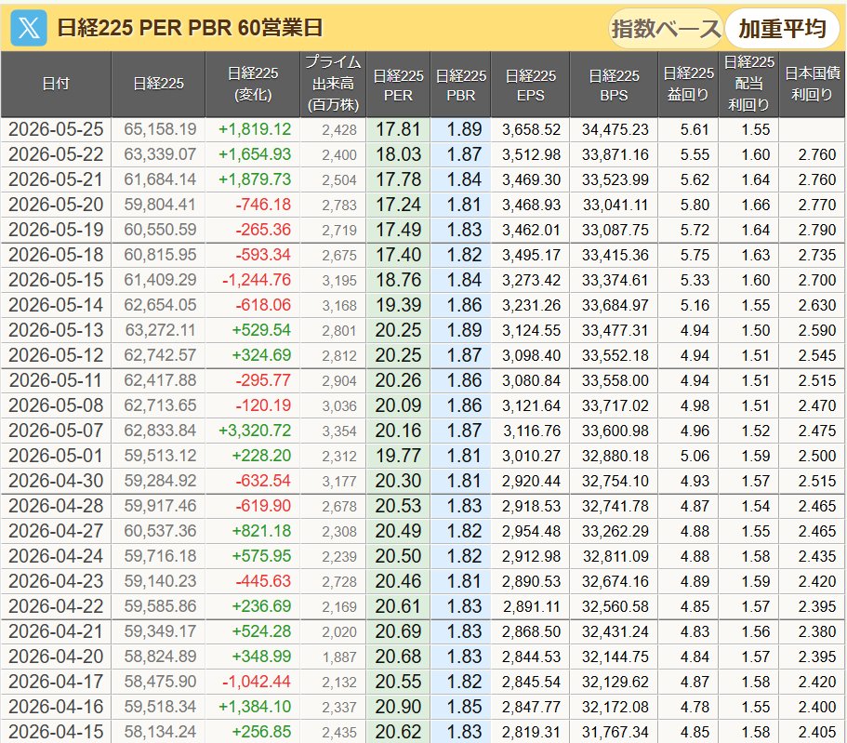Click the プライム出来高 column header
The height and width of the screenshot is (743, 847).
point(333,84)
